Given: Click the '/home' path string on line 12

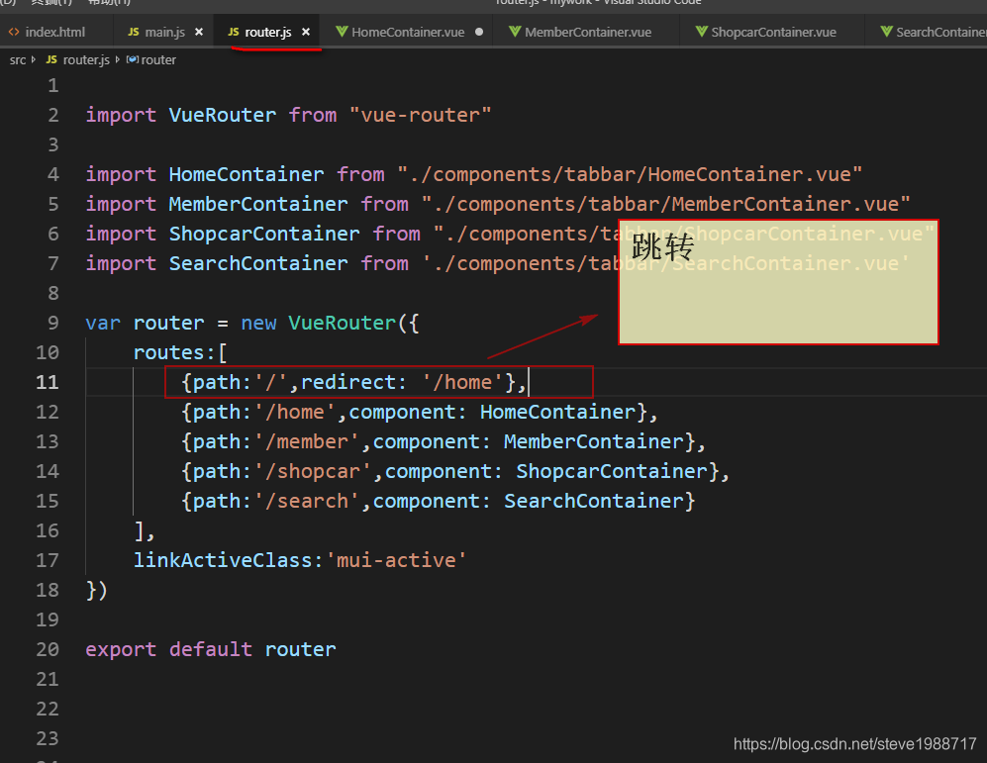Looking at the screenshot, I should pos(294,412).
